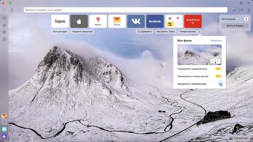The height and width of the screenshot is (142, 253).
Task: Open Все закладки
Action: (x=60, y=32)
